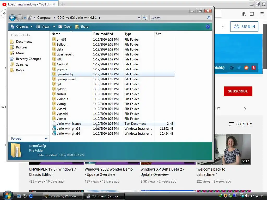Open the Windows Start orb
This screenshot has height=200, width=267.
[x=8, y=195]
